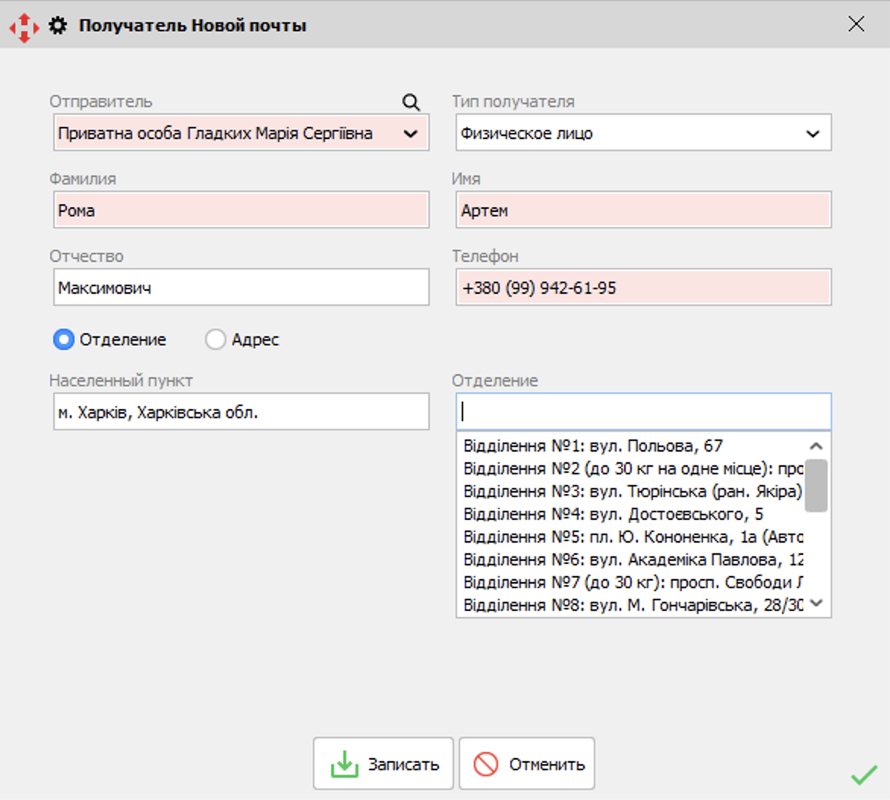Screen dimensions: 890x800
Task: Click the sender field Приватна особа Гладких
Action: tap(241, 133)
